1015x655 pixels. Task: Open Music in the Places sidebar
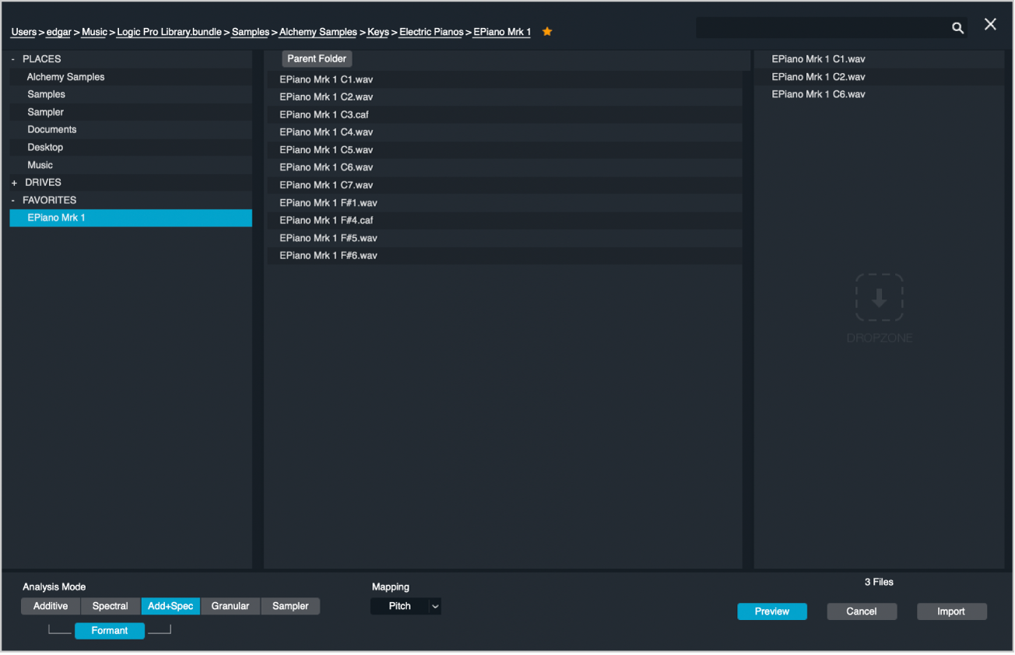point(131,166)
